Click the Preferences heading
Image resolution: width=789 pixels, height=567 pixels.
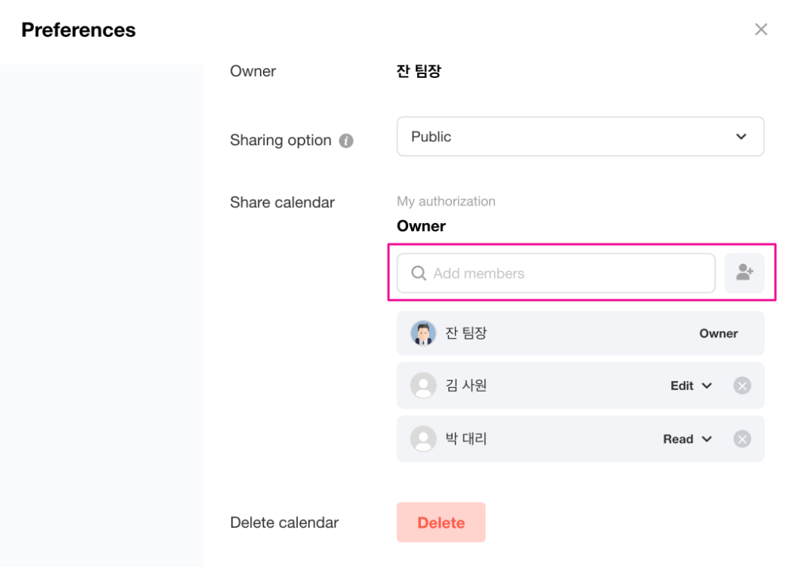click(x=79, y=30)
